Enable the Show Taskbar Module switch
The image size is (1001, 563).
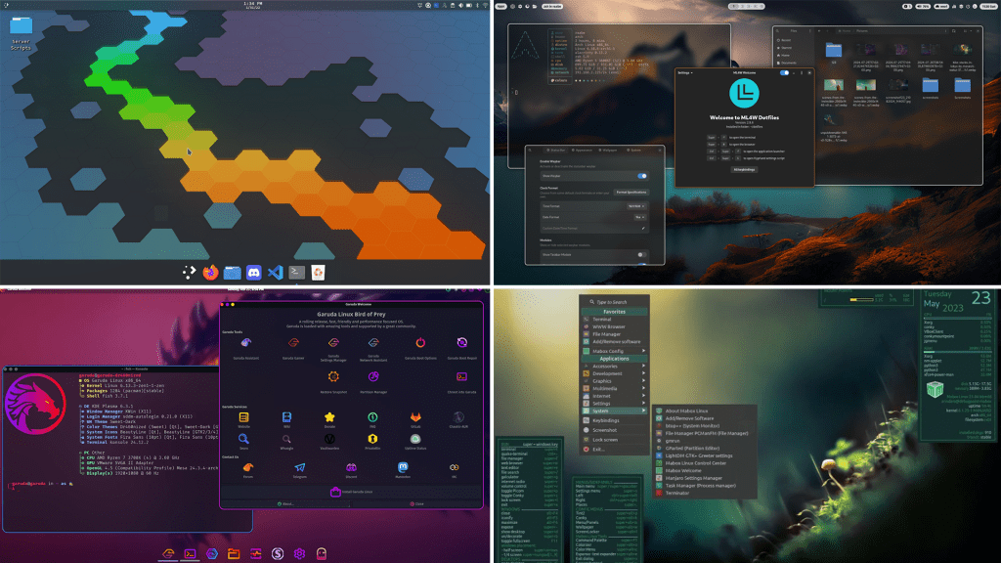pos(642,254)
